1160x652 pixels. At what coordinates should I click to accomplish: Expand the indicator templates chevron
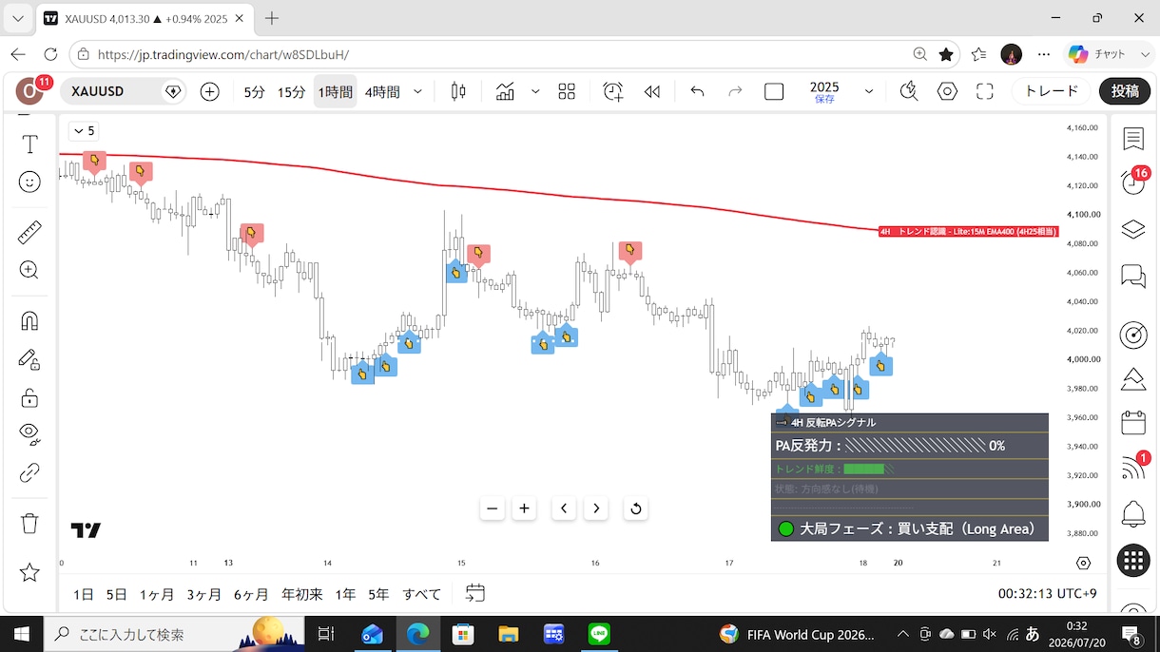click(x=535, y=91)
